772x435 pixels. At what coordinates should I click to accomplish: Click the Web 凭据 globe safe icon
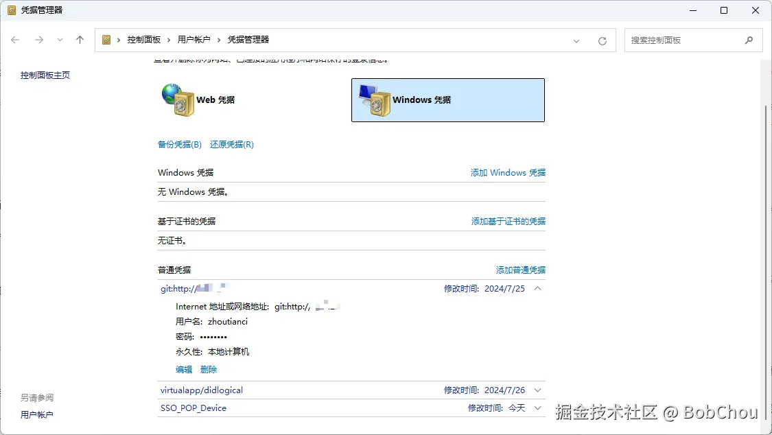point(178,100)
